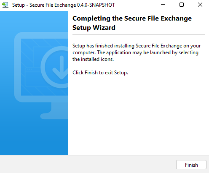Click the Finish button to exit Setup
The height and width of the screenshot is (173, 209).
click(191, 165)
